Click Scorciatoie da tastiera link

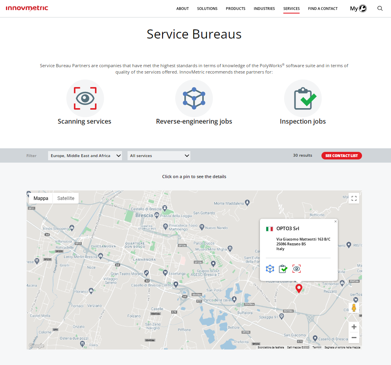click(x=271, y=347)
